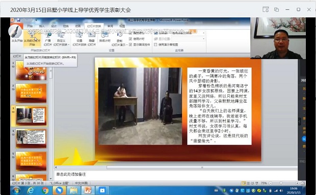Open Google Chrome from taskbar
The height and width of the screenshot is (195, 316).
pos(45,190)
